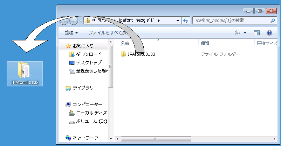
Task: Open ダウンロード in the navigation pane
Action: click(x=89, y=54)
